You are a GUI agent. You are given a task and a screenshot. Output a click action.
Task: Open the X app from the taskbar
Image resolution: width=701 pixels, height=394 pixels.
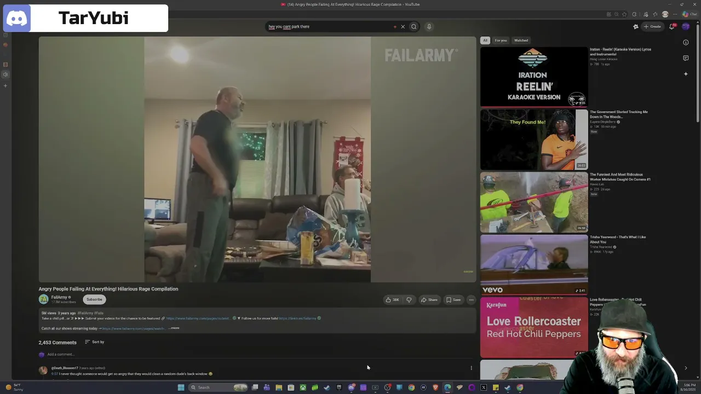point(484,387)
